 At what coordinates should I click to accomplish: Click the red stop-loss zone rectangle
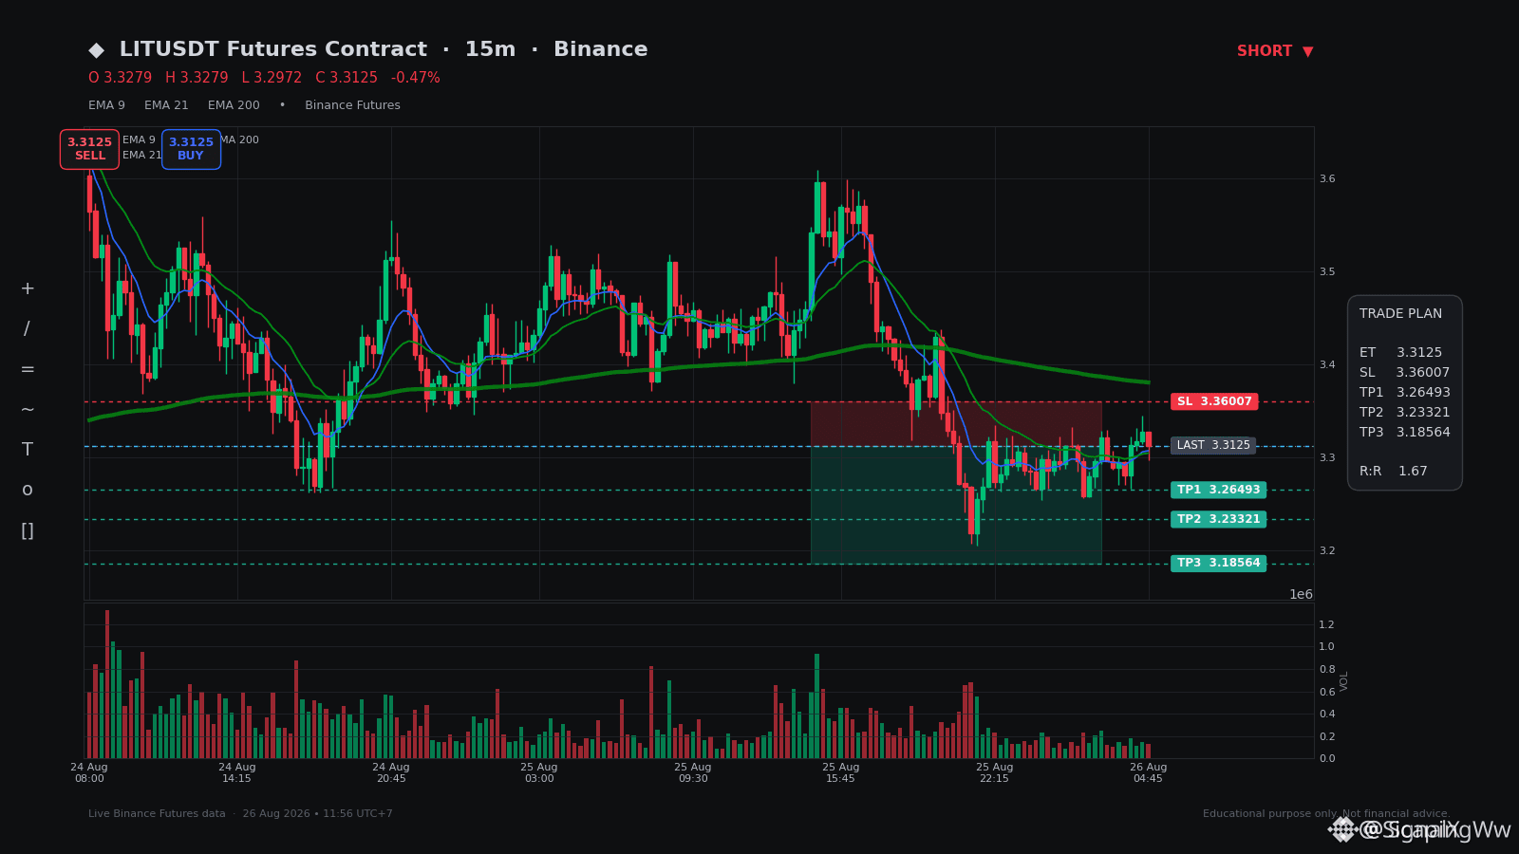[956, 423]
